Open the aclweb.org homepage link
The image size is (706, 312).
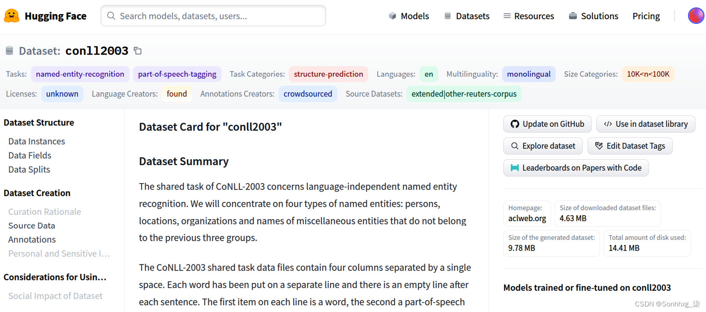tap(527, 218)
